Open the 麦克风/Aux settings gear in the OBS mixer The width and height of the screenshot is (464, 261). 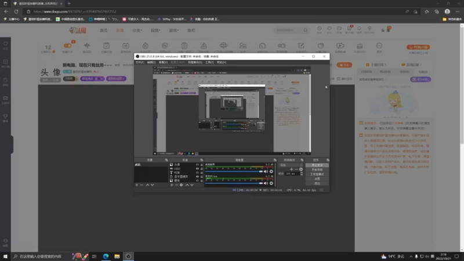pyautogui.click(x=271, y=183)
